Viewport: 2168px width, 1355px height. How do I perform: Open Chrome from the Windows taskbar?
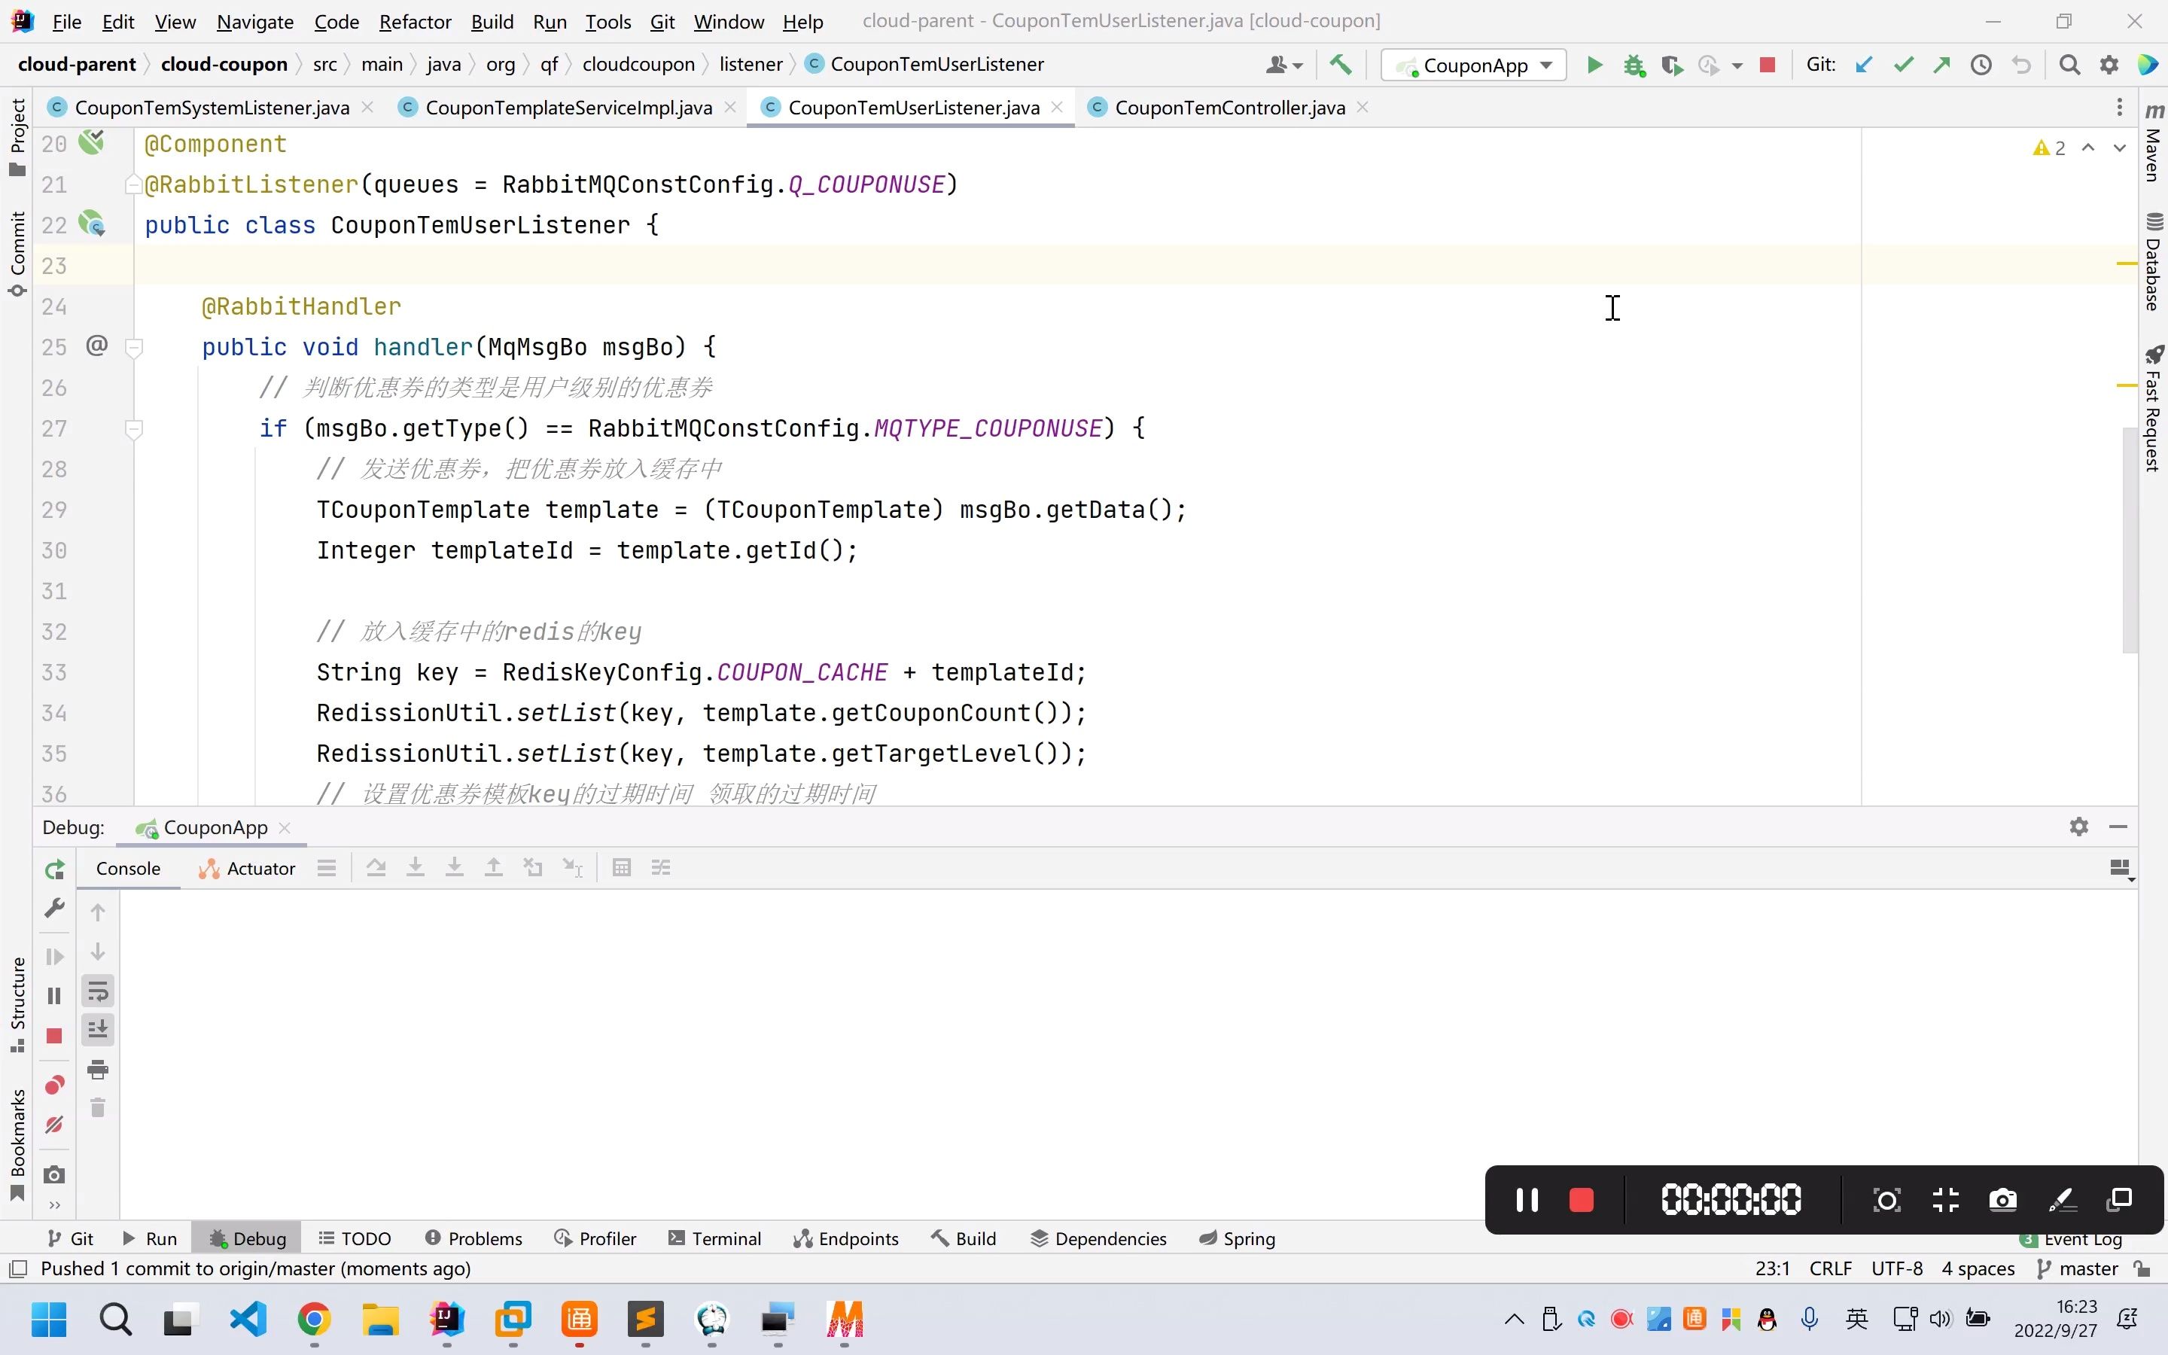coord(314,1319)
